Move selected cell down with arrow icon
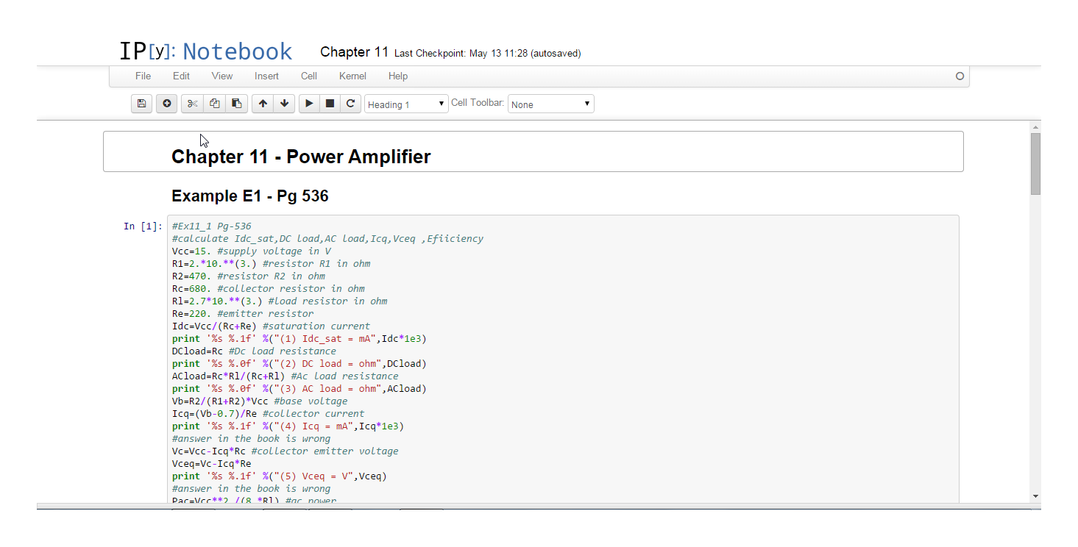 tap(284, 104)
